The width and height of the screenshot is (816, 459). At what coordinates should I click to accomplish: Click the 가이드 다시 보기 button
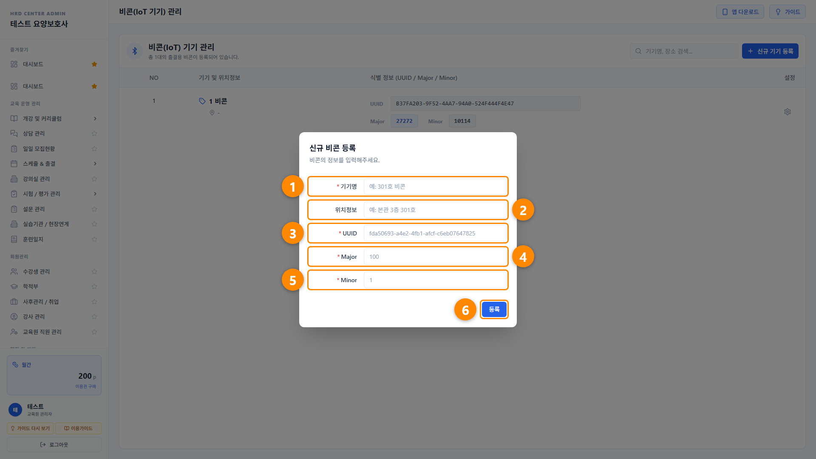point(30,428)
